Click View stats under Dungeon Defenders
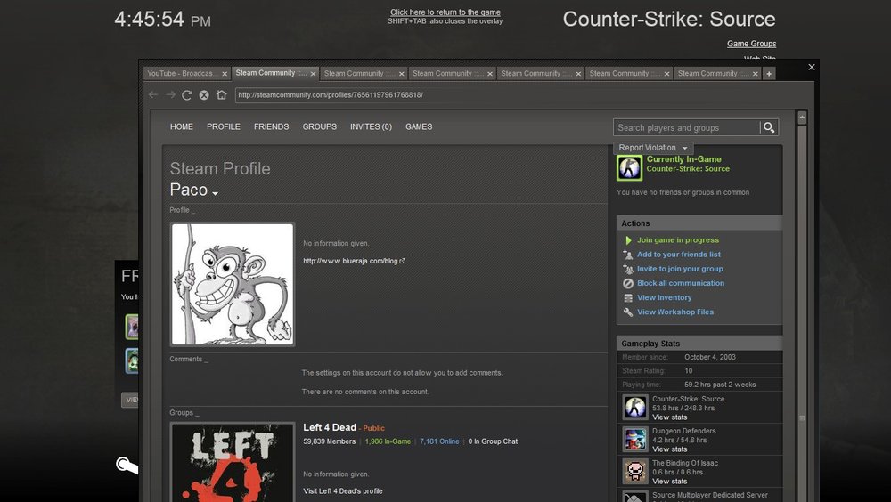 click(x=669, y=449)
